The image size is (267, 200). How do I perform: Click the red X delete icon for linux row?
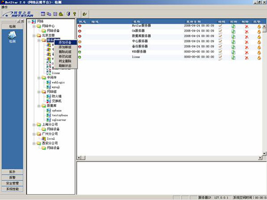[x=247, y=58]
